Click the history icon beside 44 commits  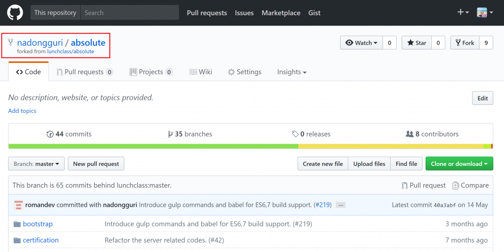[50, 134]
